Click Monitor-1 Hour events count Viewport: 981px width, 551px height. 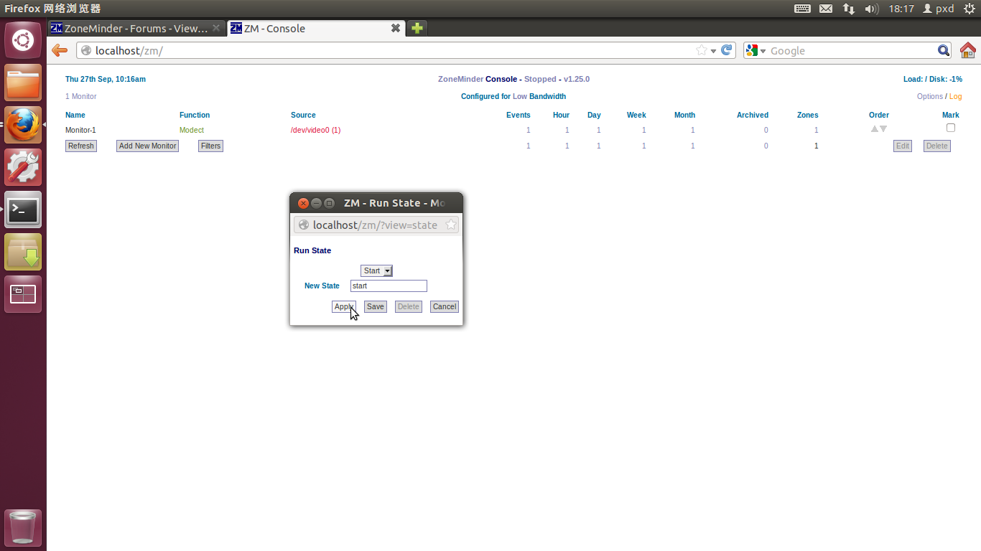pos(567,130)
